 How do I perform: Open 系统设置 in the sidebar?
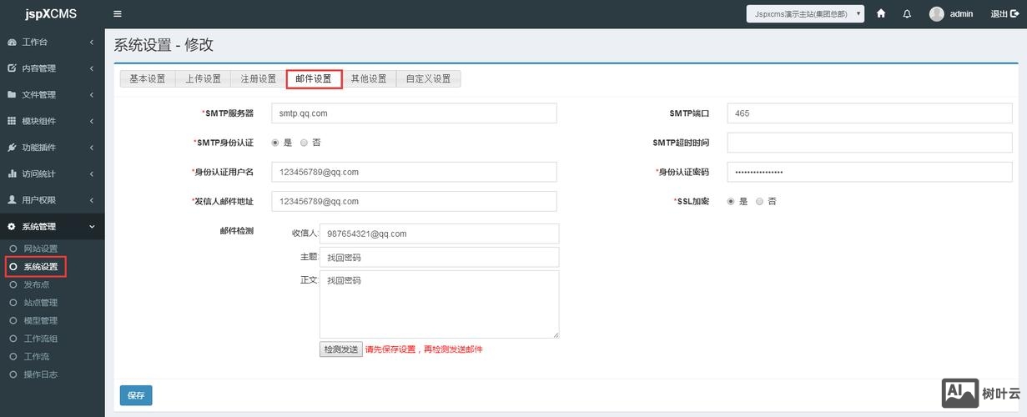click(x=40, y=267)
